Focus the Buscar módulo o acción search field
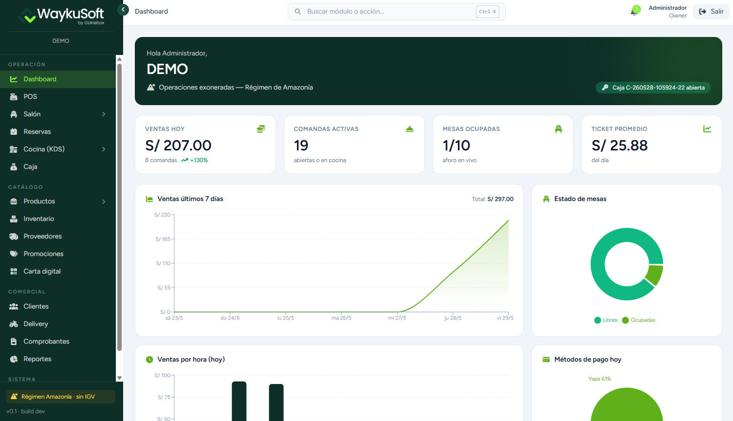The height and width of the screenshot is (421, 733). tap(397, 12)
